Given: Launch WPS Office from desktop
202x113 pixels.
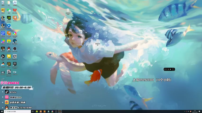Looking at the screenshot, I should pos(15,10).
